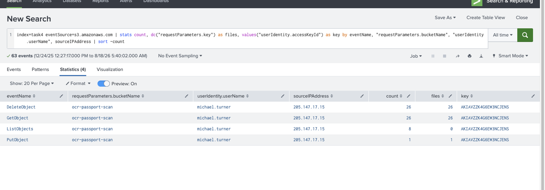This screenshot has height=190, width=545.
Task: Click the ListObjects event name
Action: (x=20, y=129)
